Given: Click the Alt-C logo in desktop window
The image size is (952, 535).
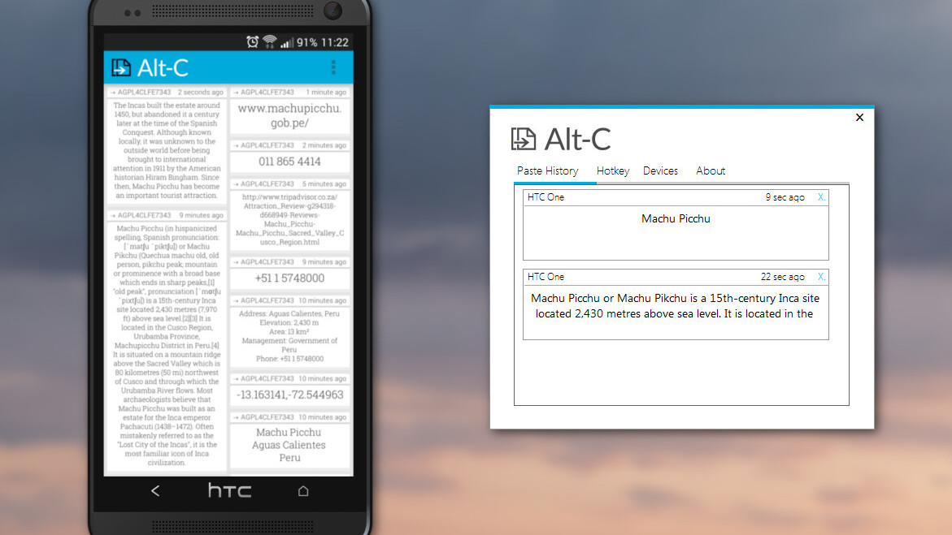Looking at the screenshot, I should 524,139.
